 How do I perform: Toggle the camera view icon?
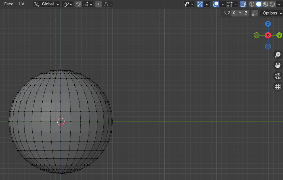278,76
